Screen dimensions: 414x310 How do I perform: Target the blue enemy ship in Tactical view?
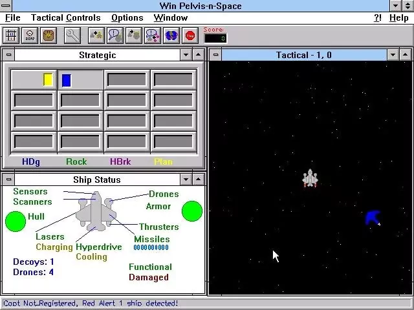pyautogui.click(x=373, y=218)
